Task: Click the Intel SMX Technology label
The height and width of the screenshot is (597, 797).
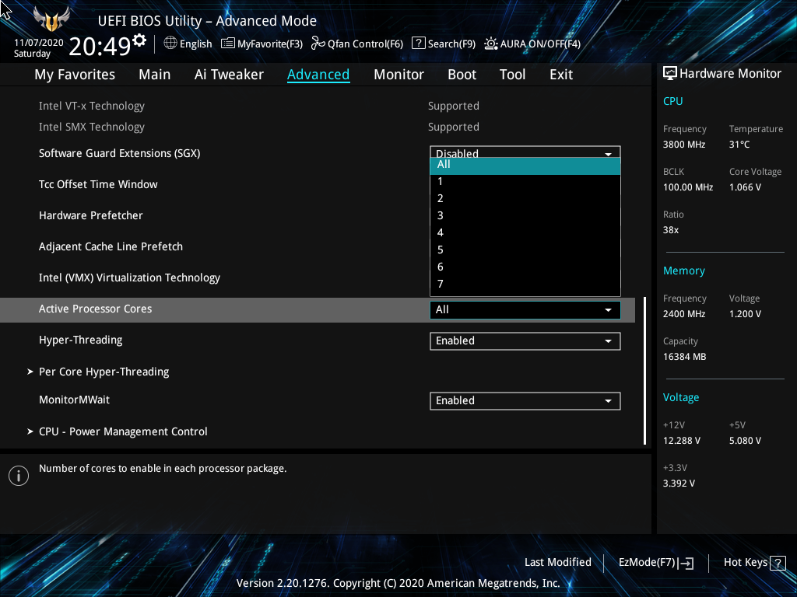Action: (x=92, y=127)
